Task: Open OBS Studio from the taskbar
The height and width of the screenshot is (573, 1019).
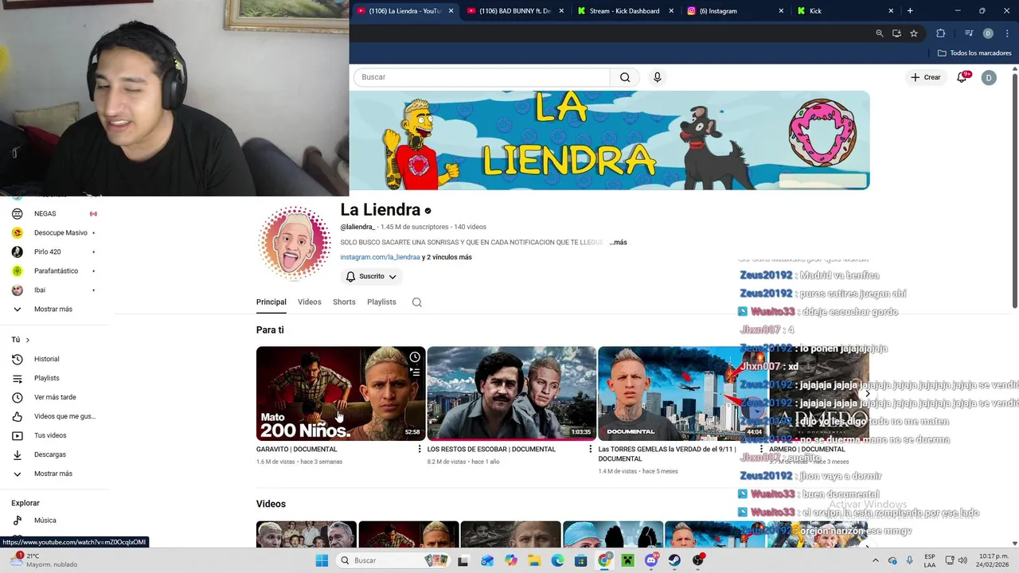Action: (698, 560)
